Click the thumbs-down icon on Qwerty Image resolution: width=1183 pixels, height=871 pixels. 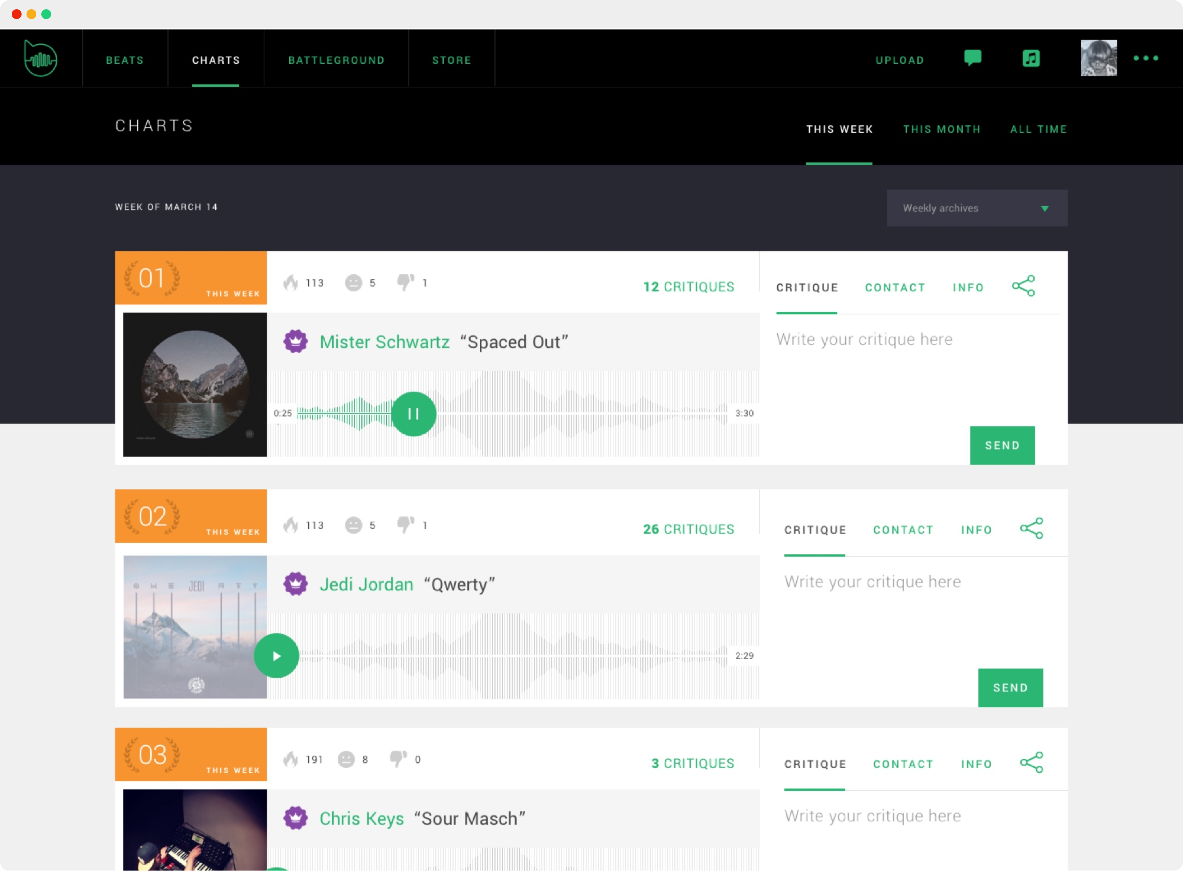[405, 525]
